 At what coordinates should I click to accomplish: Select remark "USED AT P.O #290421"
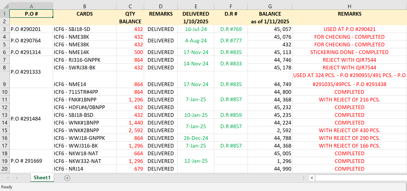(350, 29)
